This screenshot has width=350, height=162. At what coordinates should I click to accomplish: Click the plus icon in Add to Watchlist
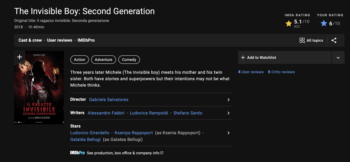tap(243, 58)
